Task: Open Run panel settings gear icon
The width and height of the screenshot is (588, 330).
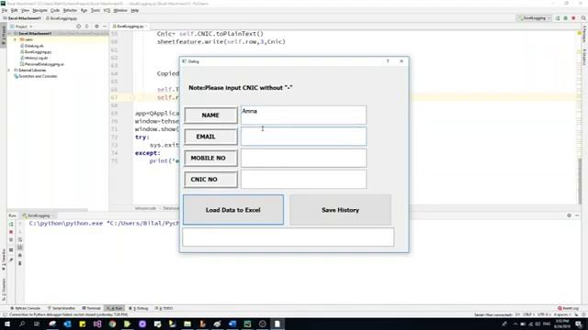Action: coord(570,215)
